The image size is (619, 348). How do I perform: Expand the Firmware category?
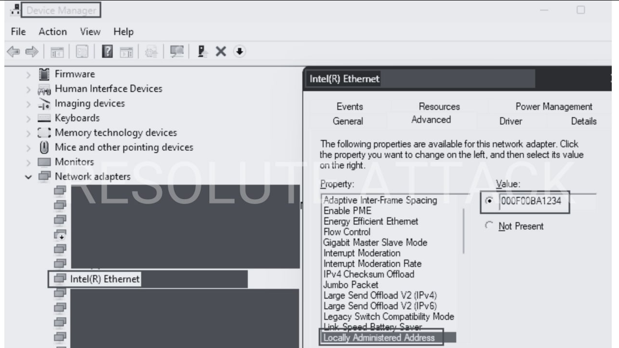(x=29, y=75)
